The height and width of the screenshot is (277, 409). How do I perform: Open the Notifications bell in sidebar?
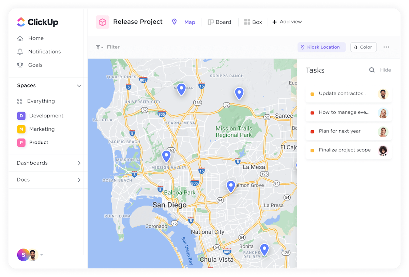[45, 51]
